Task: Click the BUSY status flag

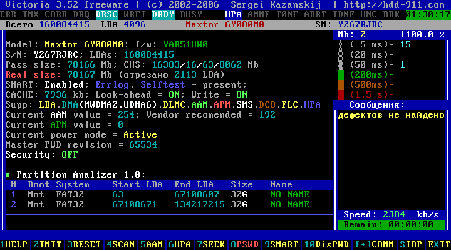Action: 191,14
